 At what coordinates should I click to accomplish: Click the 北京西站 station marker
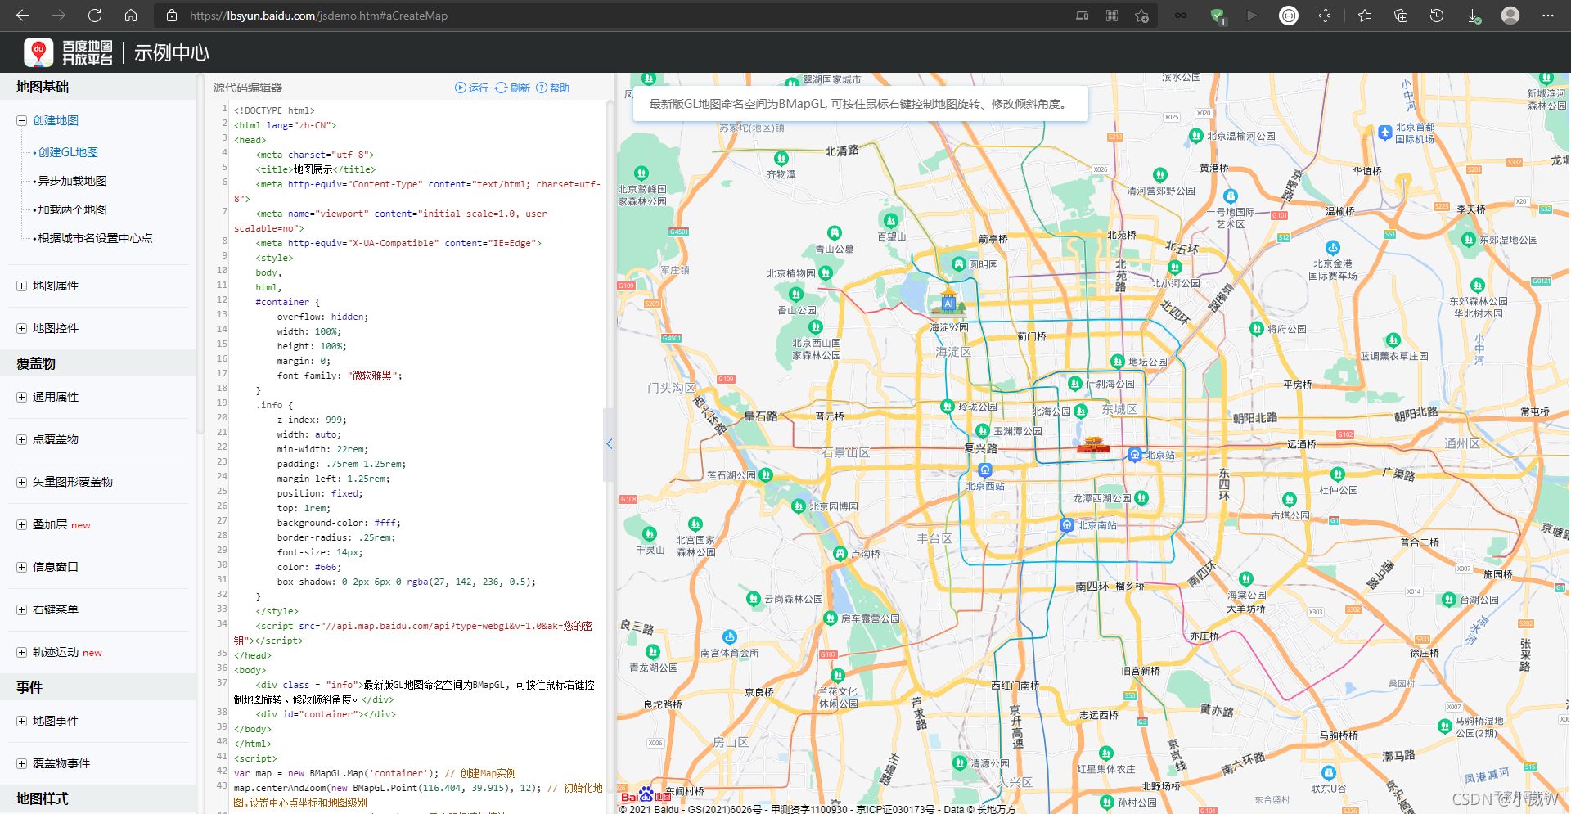click(985, 470)
